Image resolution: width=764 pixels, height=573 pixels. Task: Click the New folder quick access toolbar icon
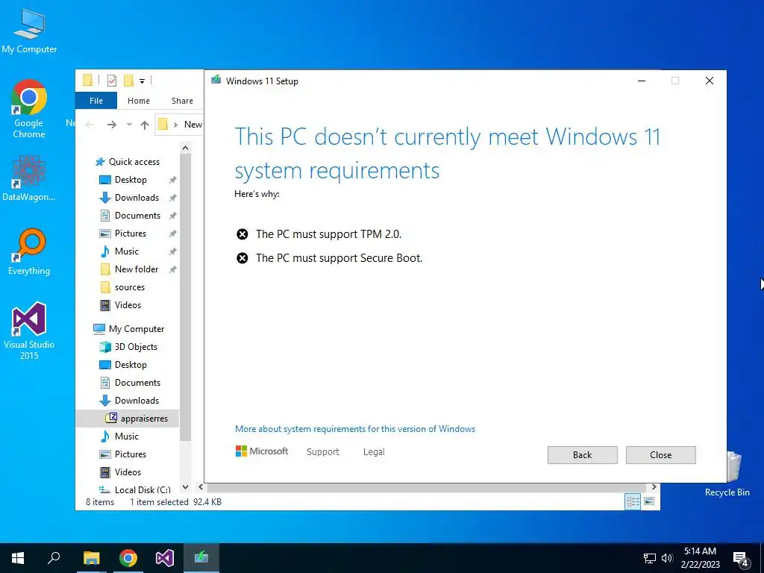(128, 81)
